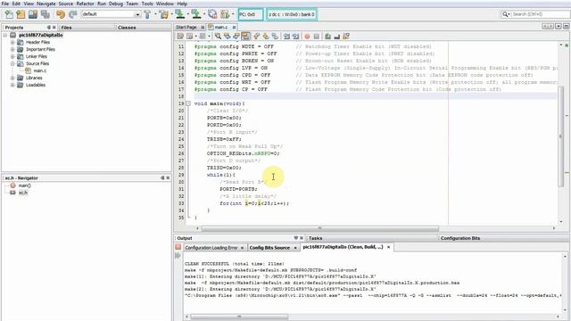571x321 pixels.
Task: Switch to the Tasks panel tab
Action: pos(315,238)
